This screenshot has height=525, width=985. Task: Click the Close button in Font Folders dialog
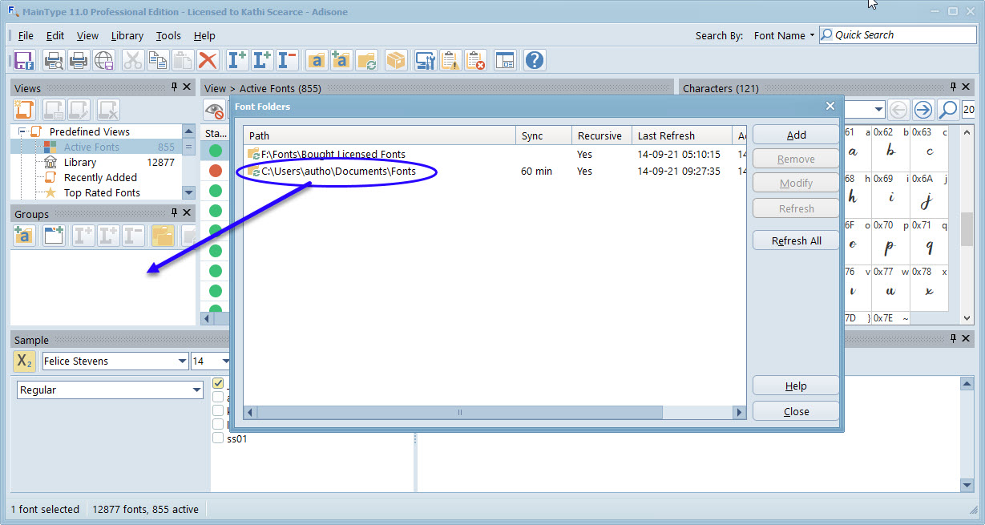[x=796, y=411]
